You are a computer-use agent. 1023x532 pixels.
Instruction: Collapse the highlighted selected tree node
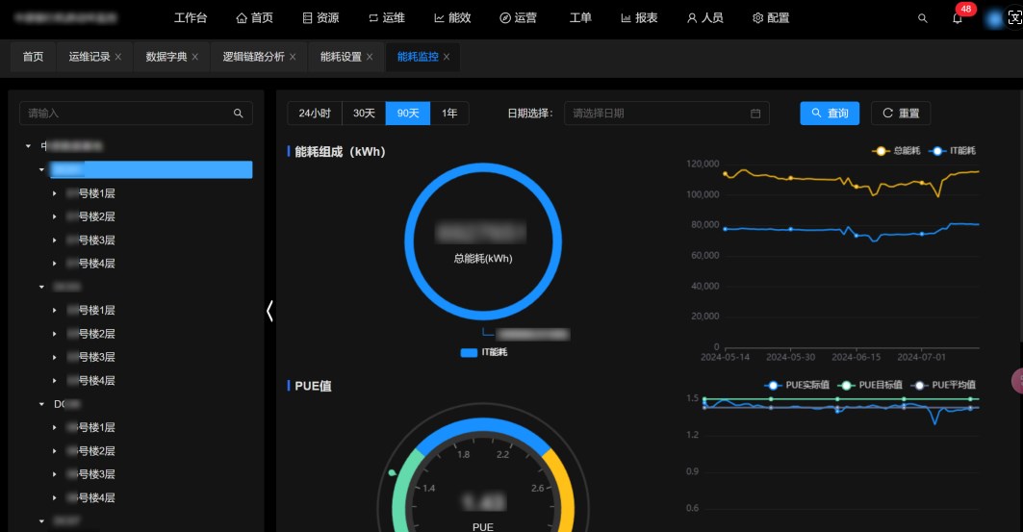(41, 169)
